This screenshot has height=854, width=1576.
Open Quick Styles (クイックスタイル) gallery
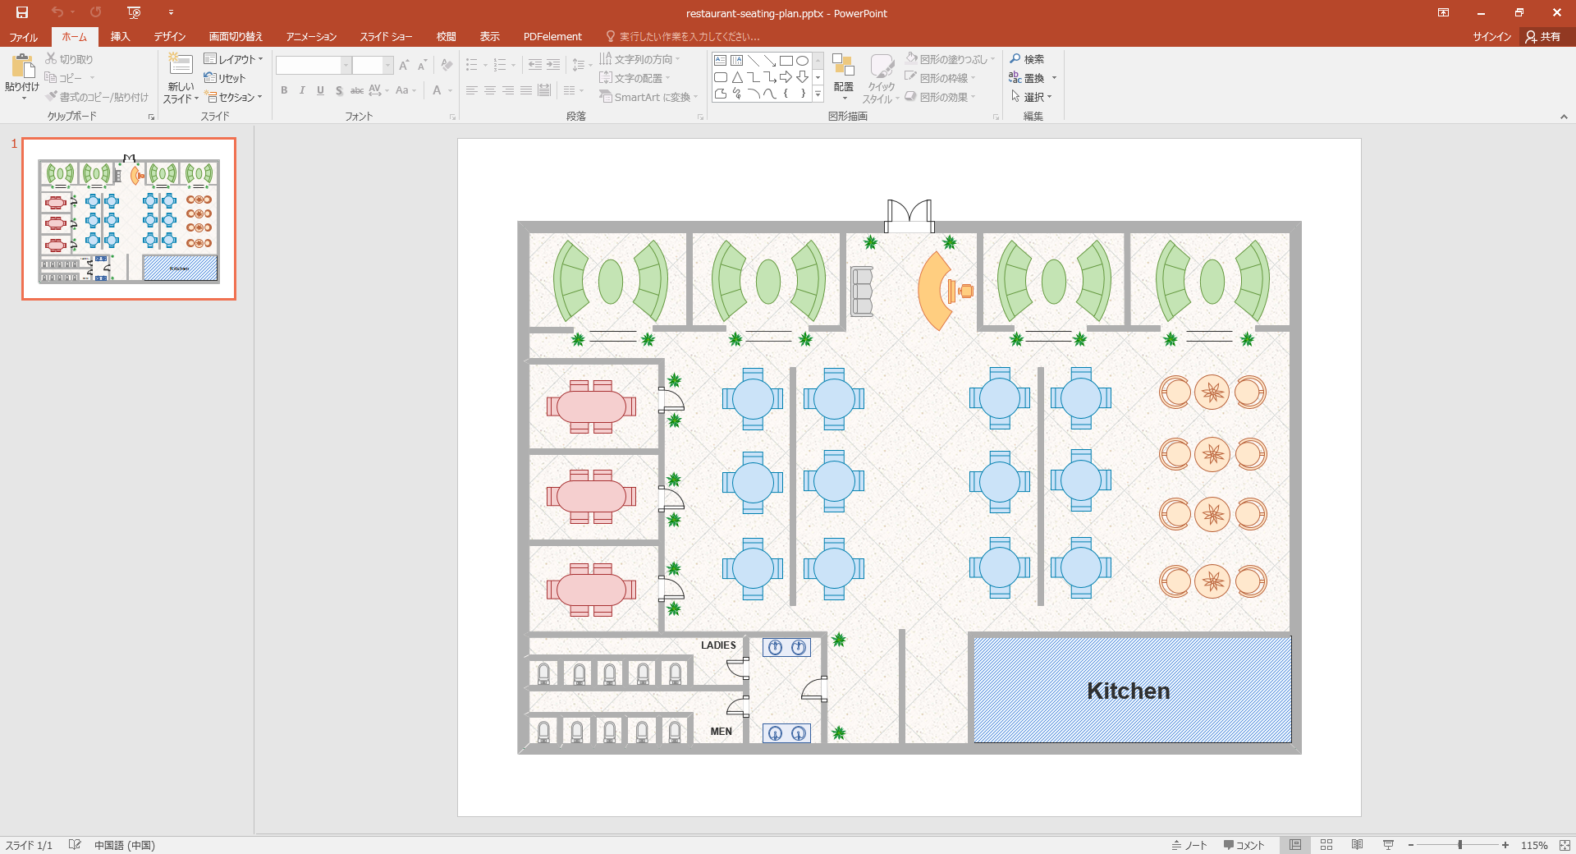[x=882, y=78]
